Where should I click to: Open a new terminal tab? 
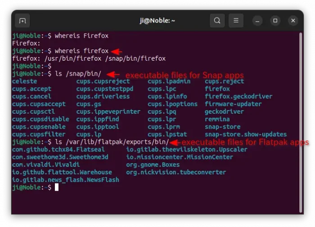tap(22, 21)
